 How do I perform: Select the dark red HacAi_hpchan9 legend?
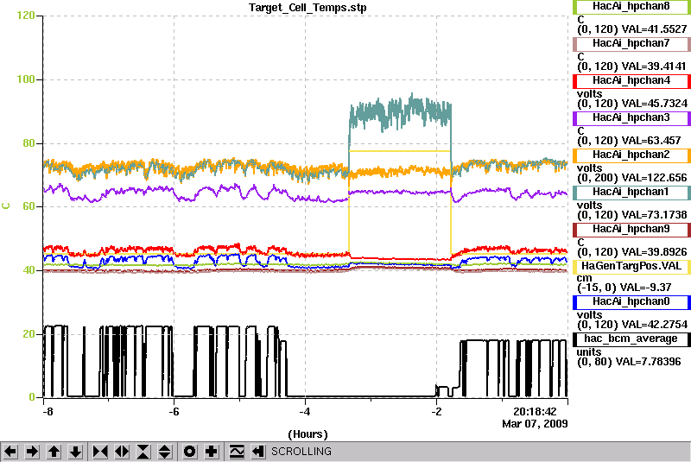631,230
